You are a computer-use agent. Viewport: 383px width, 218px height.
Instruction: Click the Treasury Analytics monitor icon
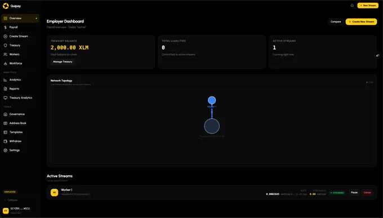[6, 98]
